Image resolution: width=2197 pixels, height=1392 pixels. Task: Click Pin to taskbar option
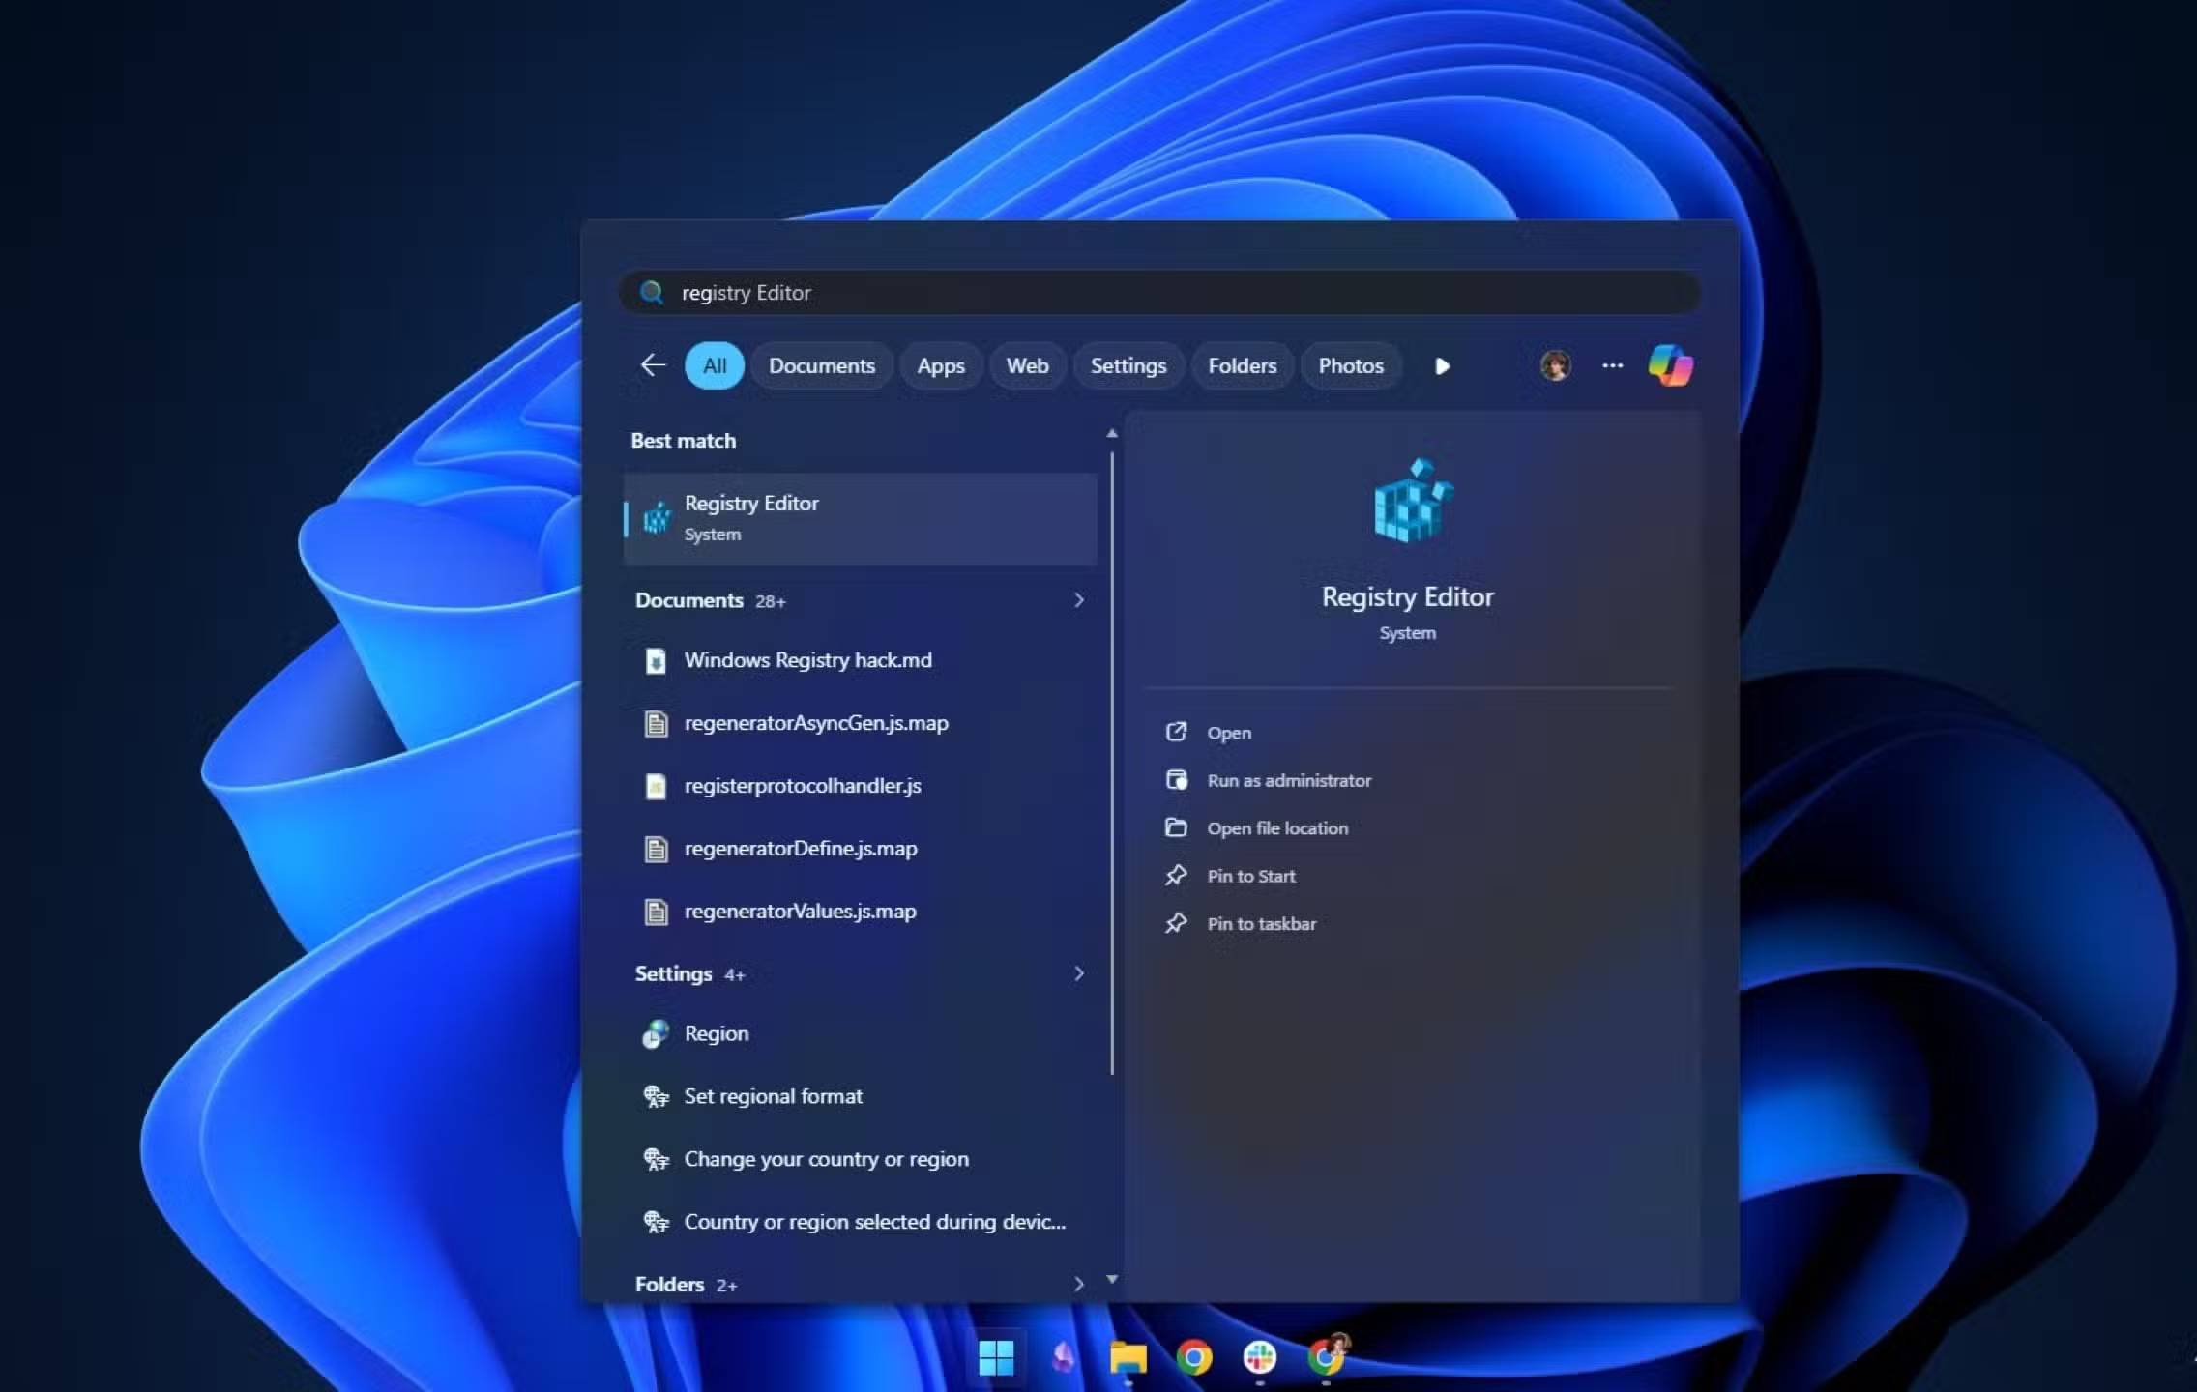pyautogui.click(x=1260, y=923)
